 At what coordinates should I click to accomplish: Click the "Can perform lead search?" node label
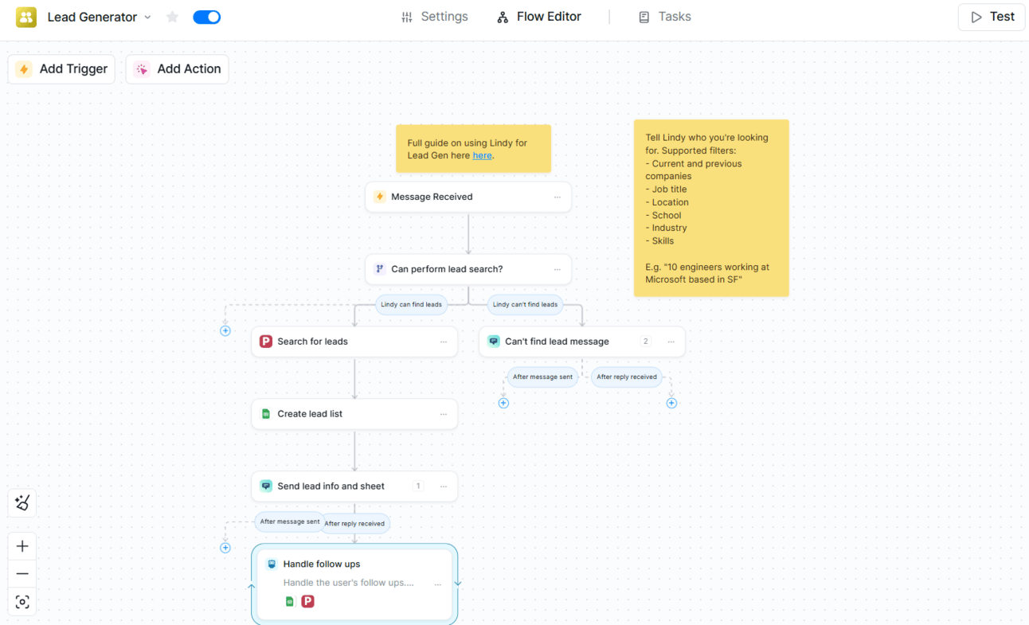(447, 269)
